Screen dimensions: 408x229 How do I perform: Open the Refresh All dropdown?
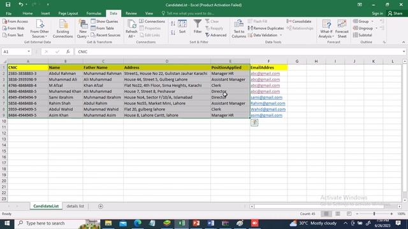pyautogui.click(x=131, y=29)
